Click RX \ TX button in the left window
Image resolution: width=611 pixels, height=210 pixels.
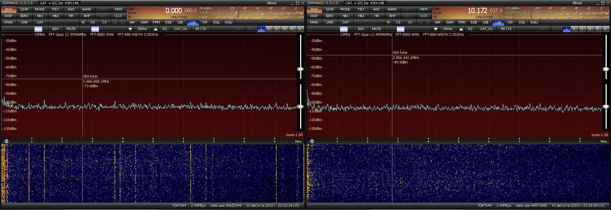pos(201,29)
